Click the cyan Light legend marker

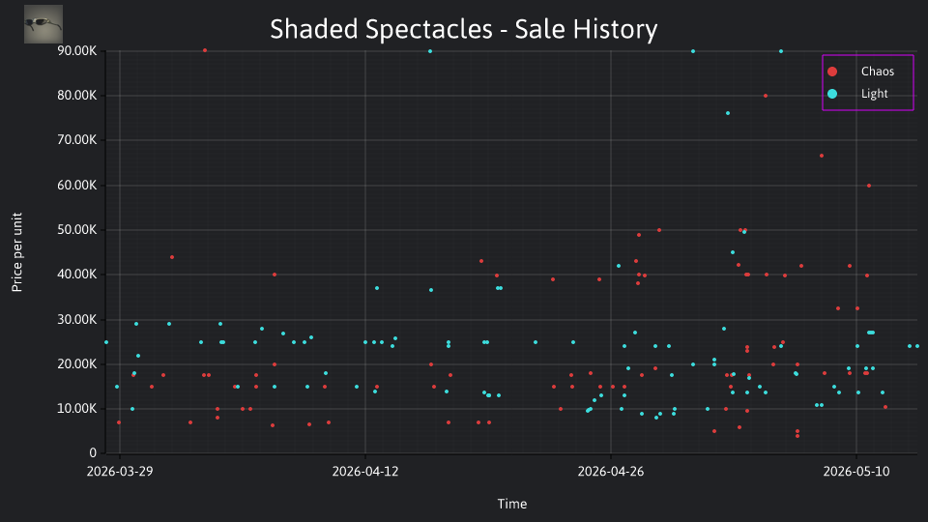point(832,94)
